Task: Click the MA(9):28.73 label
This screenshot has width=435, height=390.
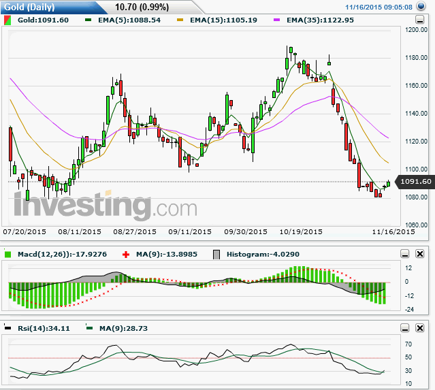Action: point(123,329)
